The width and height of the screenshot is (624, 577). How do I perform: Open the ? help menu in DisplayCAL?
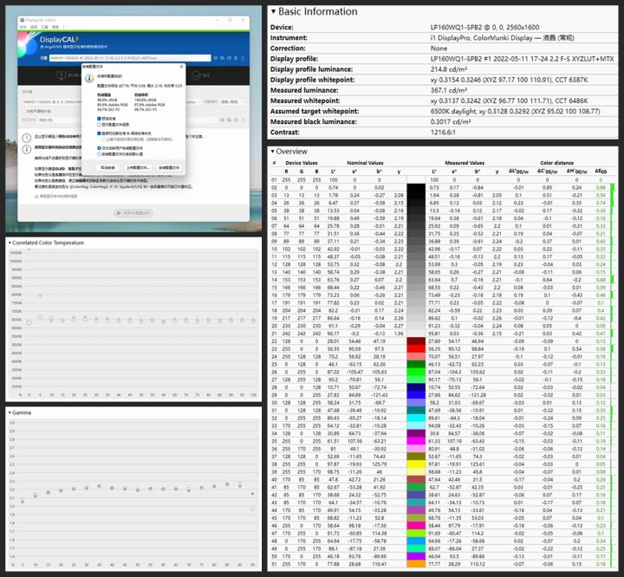pos(63,27)
